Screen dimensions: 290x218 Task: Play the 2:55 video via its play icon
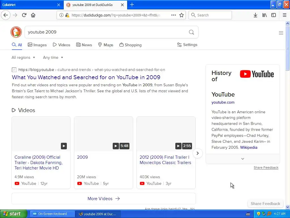click(178, 146)
